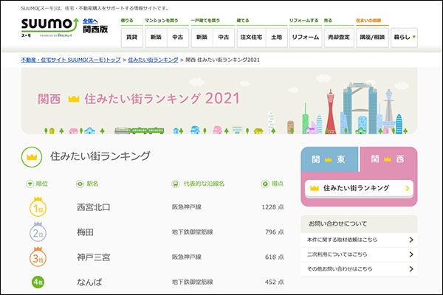The width and height of the screenshot is (443, 295).
Task: Open the 全国へ link
Action: pyautogui.click(x=90, y=21)
